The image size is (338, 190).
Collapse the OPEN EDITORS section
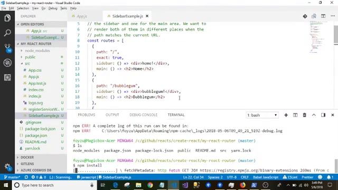(41, 24)
